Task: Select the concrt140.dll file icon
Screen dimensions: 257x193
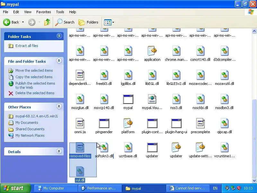Action: (x=200, y=51)
